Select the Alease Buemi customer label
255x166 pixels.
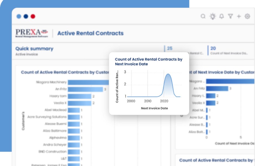(56, 124)
